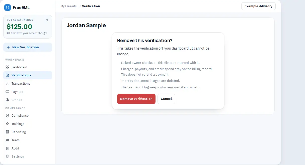Click 'Identity document images are deleted' text
This screenshot has height=165, width=305.
coord(150,81)
